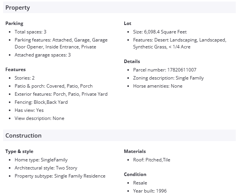Click the Has view: Yes entry
The height and width of the screenshot is (196, 247).
(x=29, y=110)
